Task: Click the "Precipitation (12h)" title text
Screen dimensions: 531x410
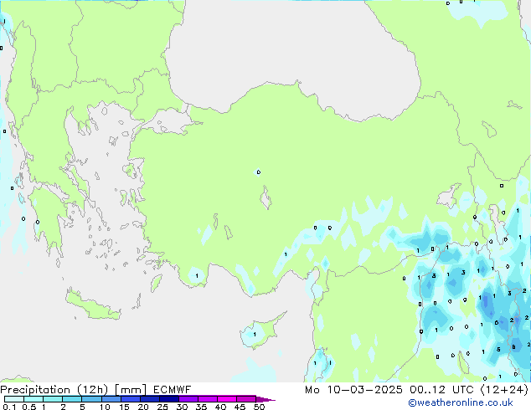Action: pos(54,390)
